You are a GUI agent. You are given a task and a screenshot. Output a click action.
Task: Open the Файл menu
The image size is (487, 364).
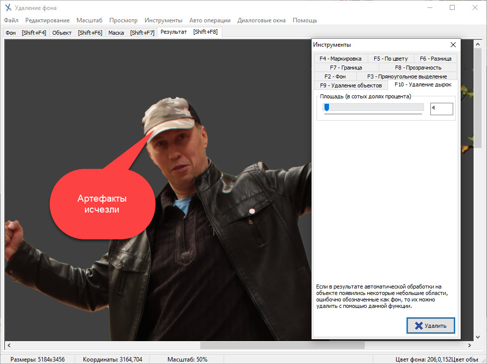11,20
